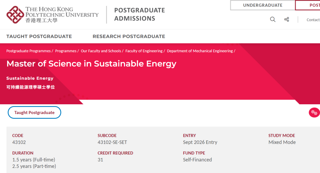Click the Chinese programme name text
The image size is (320, 173).
pyautogui.click(x=31, y=87)
